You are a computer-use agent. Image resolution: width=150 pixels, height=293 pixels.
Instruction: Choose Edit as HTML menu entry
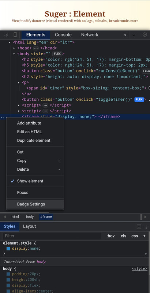point(35,132)
